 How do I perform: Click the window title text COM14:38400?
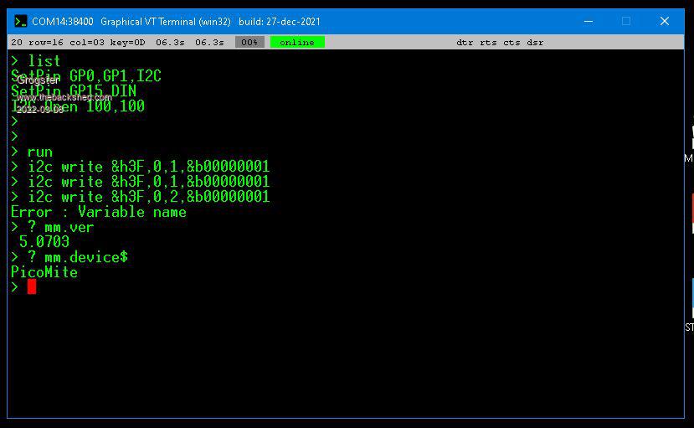[63, 21]
